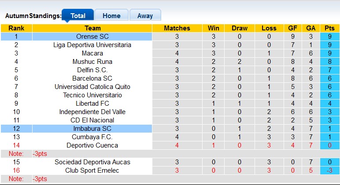Select Sociedad Deportiva Aucas team link
Viewport: 340px width, 185px height.
point(92,162)
